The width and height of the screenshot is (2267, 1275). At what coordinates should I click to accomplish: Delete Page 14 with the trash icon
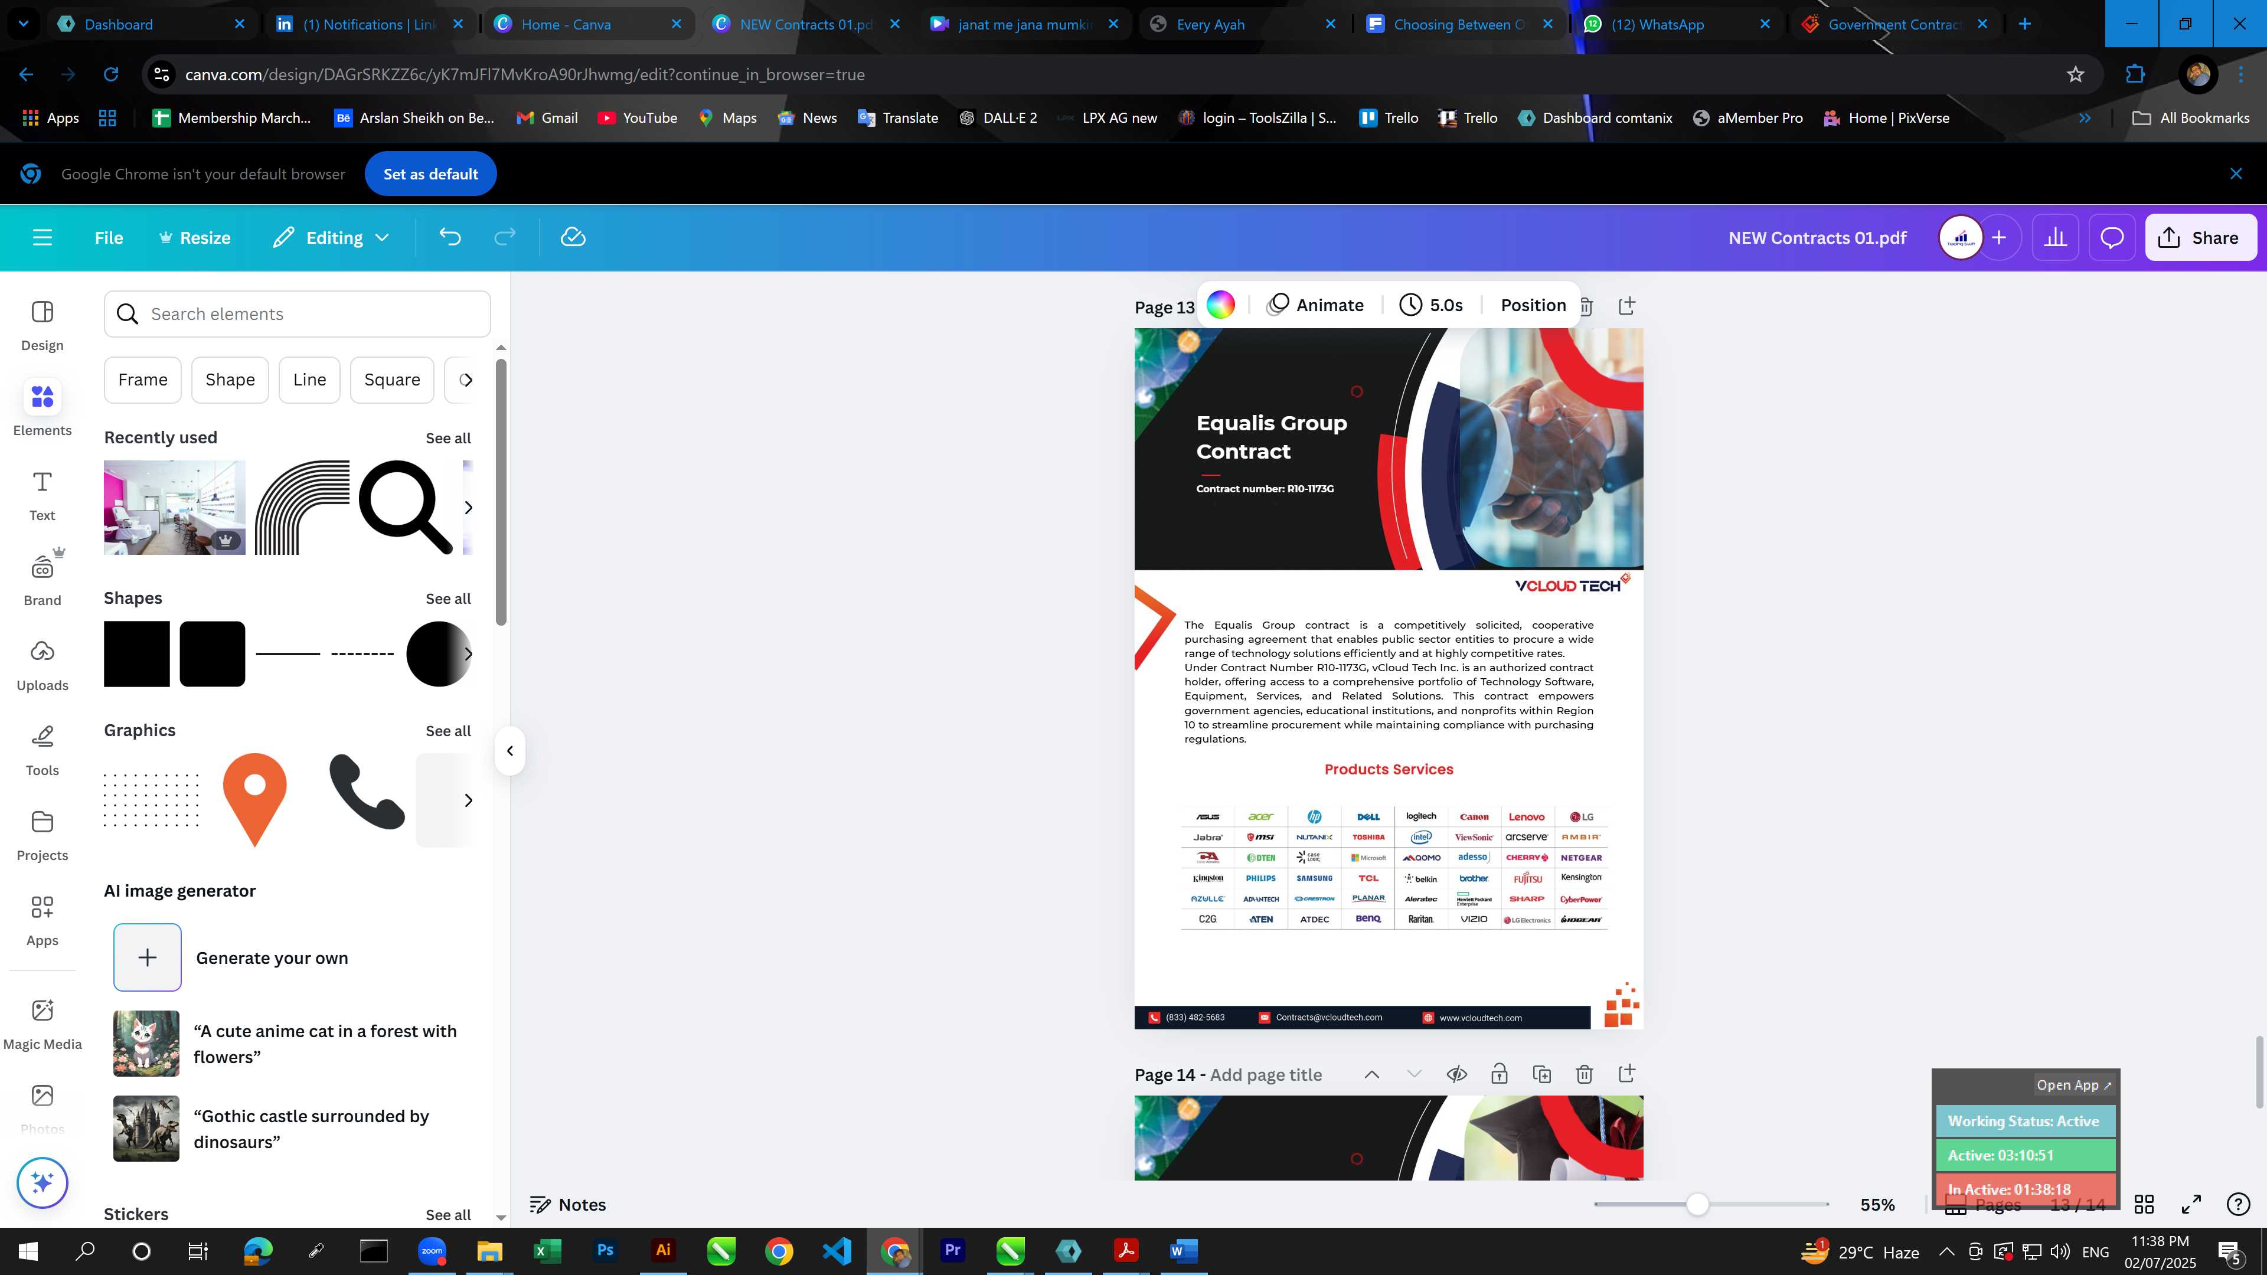point(1584,1074)
